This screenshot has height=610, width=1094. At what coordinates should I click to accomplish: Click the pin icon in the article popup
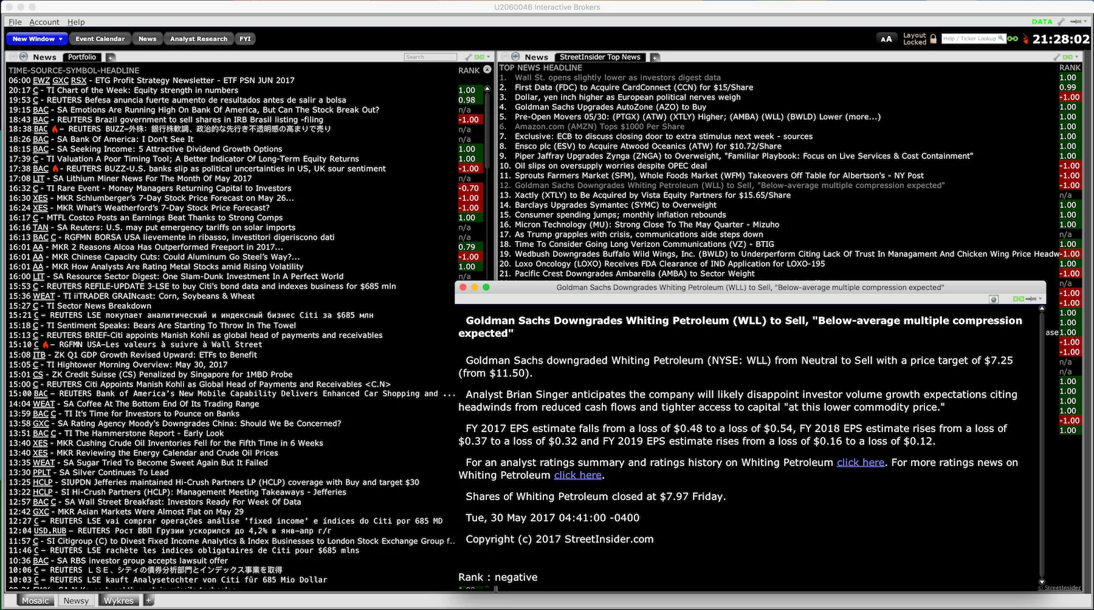[x=1031, y=299]
